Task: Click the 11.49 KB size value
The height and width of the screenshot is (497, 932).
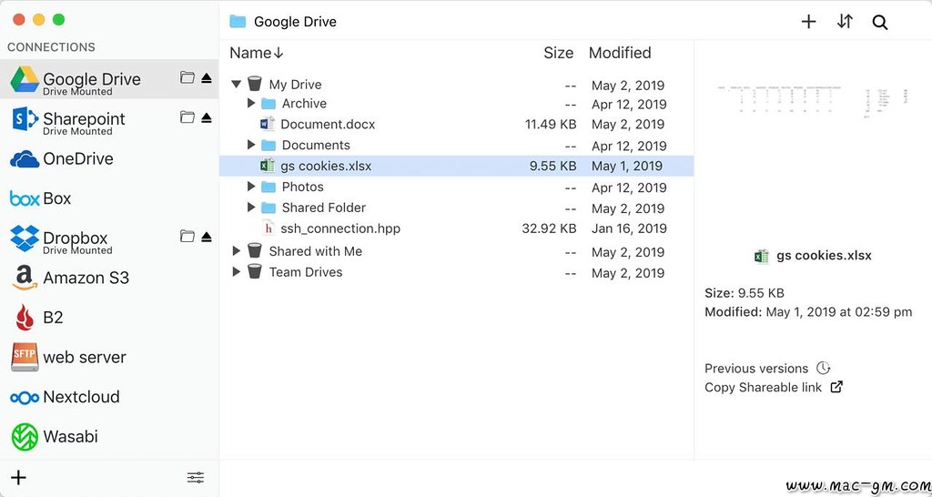Action: tap(551, 124)
